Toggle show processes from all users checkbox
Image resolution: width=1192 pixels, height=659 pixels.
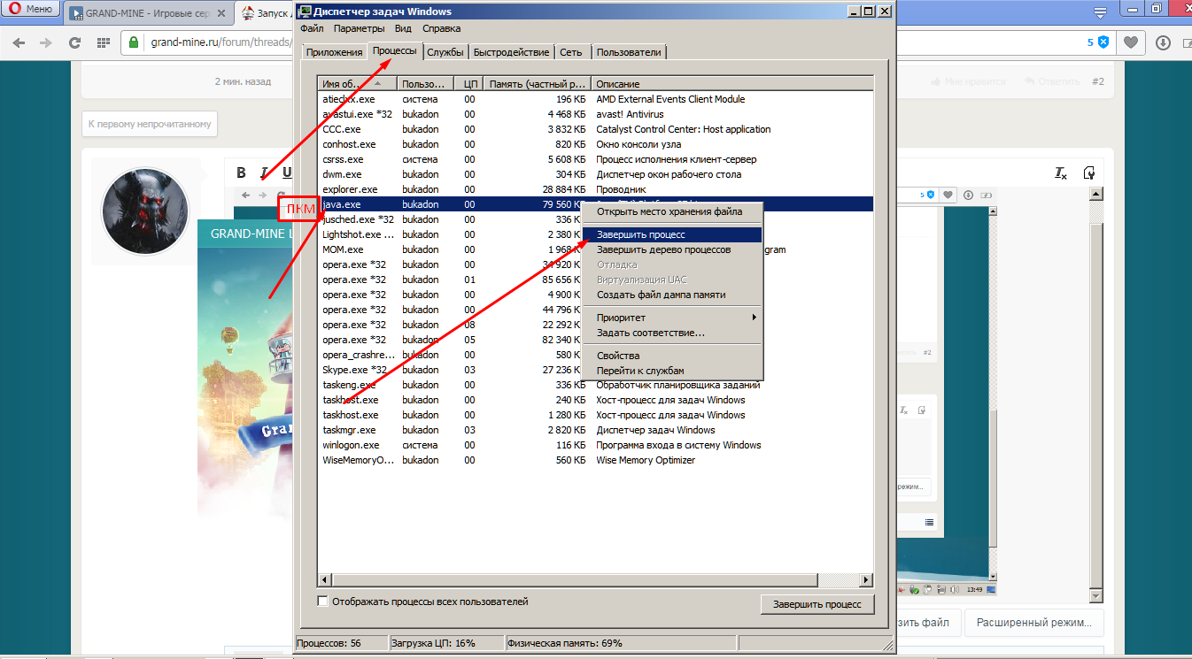coord(323,602)
